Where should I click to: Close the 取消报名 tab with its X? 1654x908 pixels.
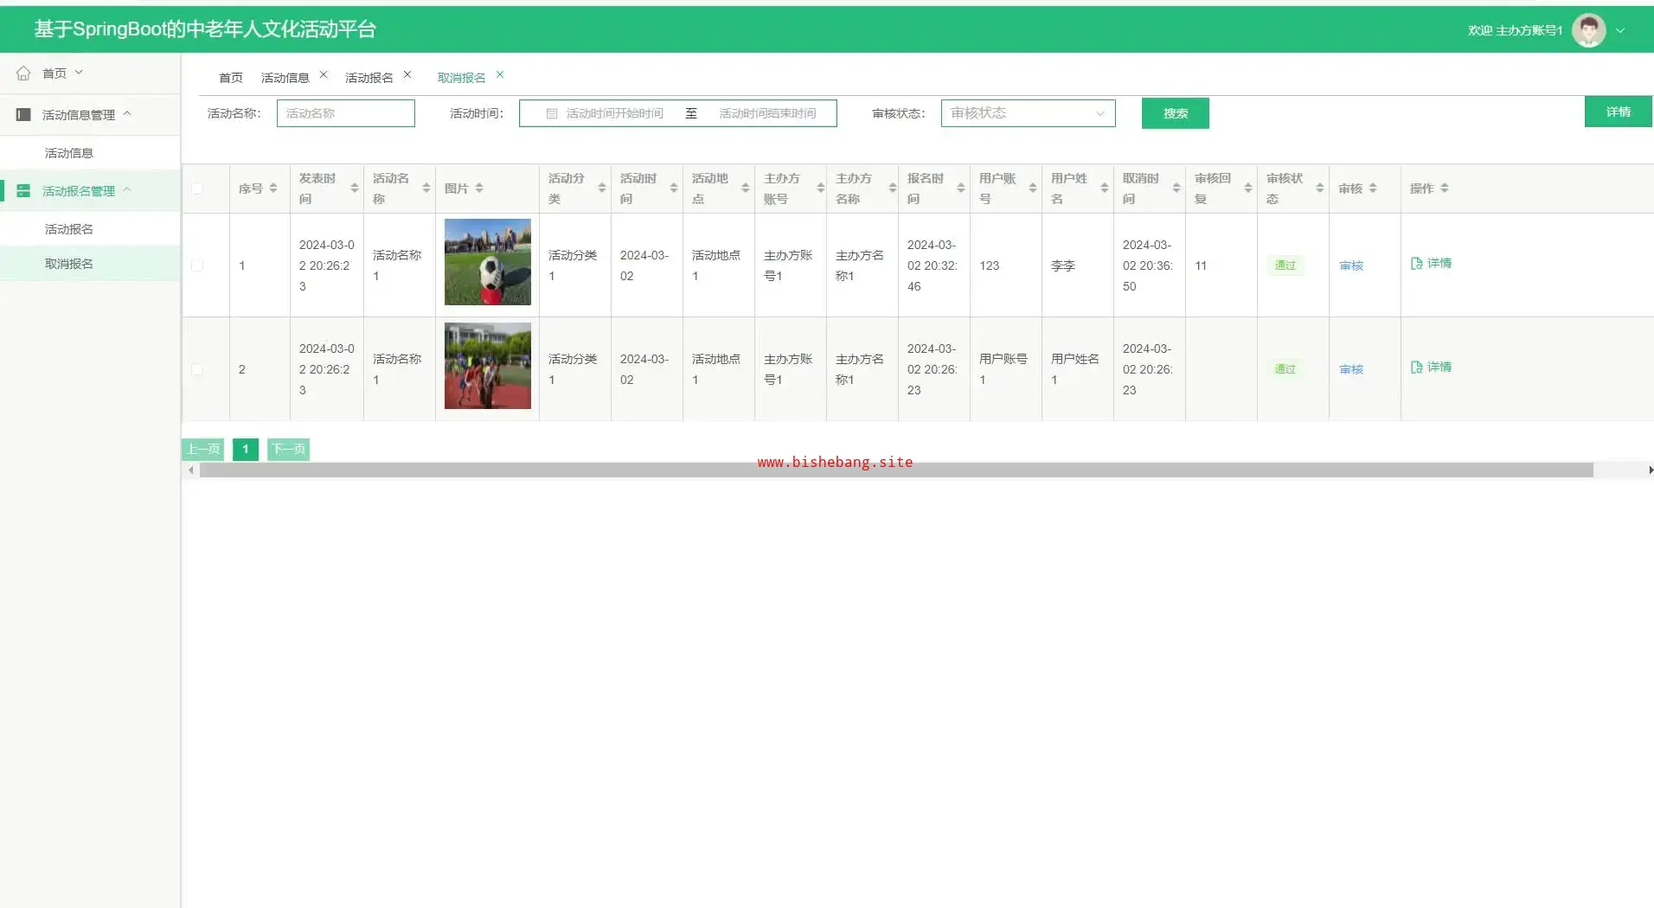pyautogui.click(x=500, y=75)
